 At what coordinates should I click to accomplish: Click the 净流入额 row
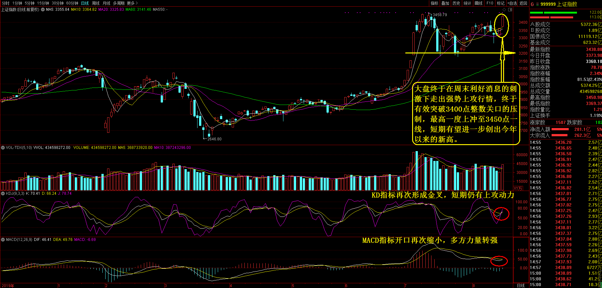566,129
